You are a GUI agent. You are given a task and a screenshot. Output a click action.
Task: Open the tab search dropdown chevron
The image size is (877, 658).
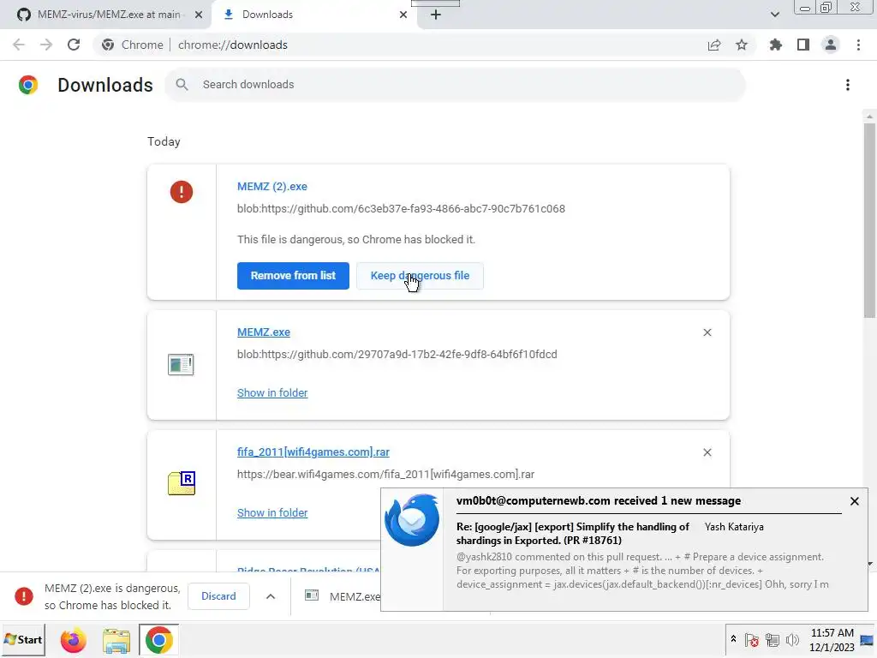(774, 15)
